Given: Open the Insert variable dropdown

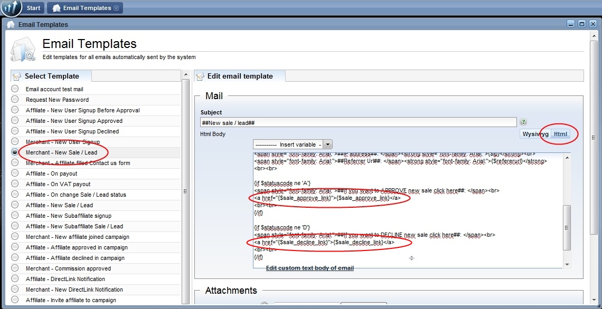Looking at the screenshot, I should tap(327, 144).
